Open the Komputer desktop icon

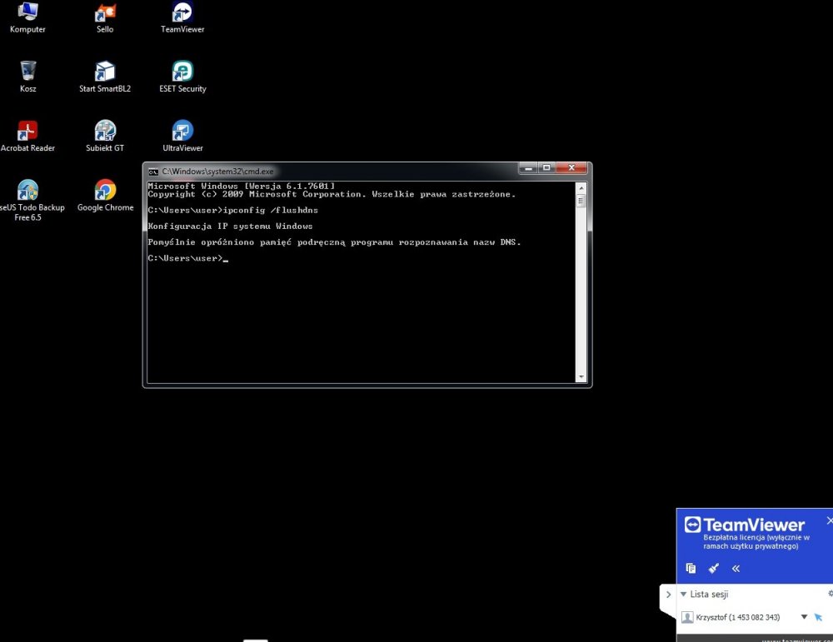pos(27,12)
